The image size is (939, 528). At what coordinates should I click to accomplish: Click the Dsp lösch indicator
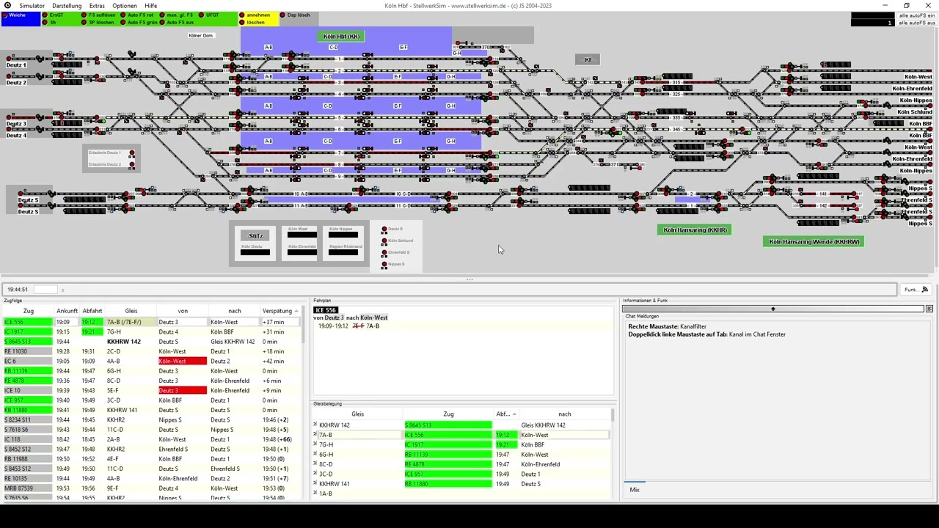[x=282, y=15]
